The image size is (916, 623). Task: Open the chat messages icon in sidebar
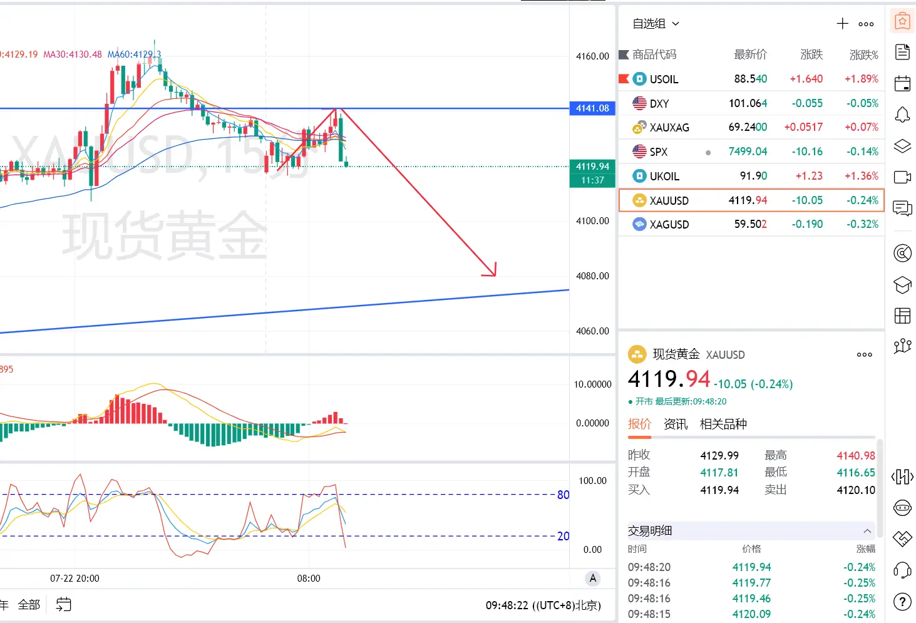point(902,209)
